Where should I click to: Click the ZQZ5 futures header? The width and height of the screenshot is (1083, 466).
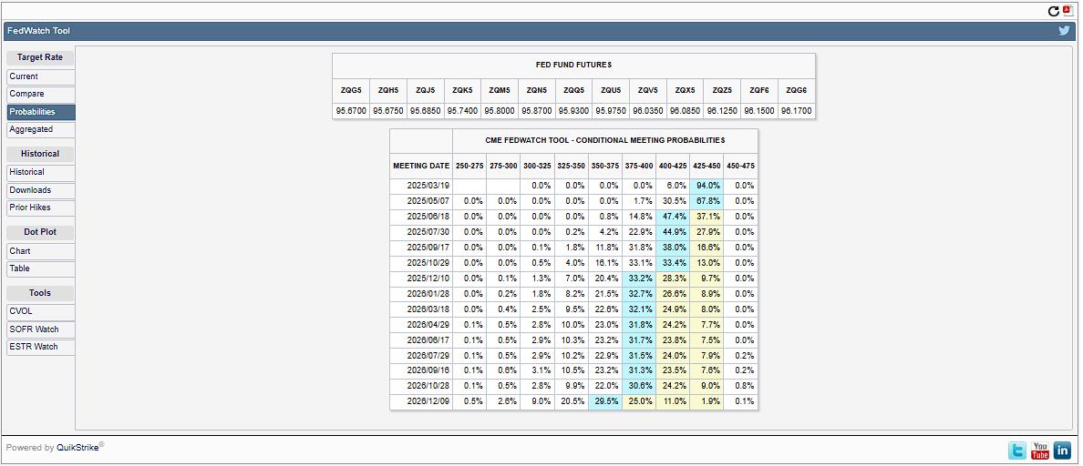722,90
